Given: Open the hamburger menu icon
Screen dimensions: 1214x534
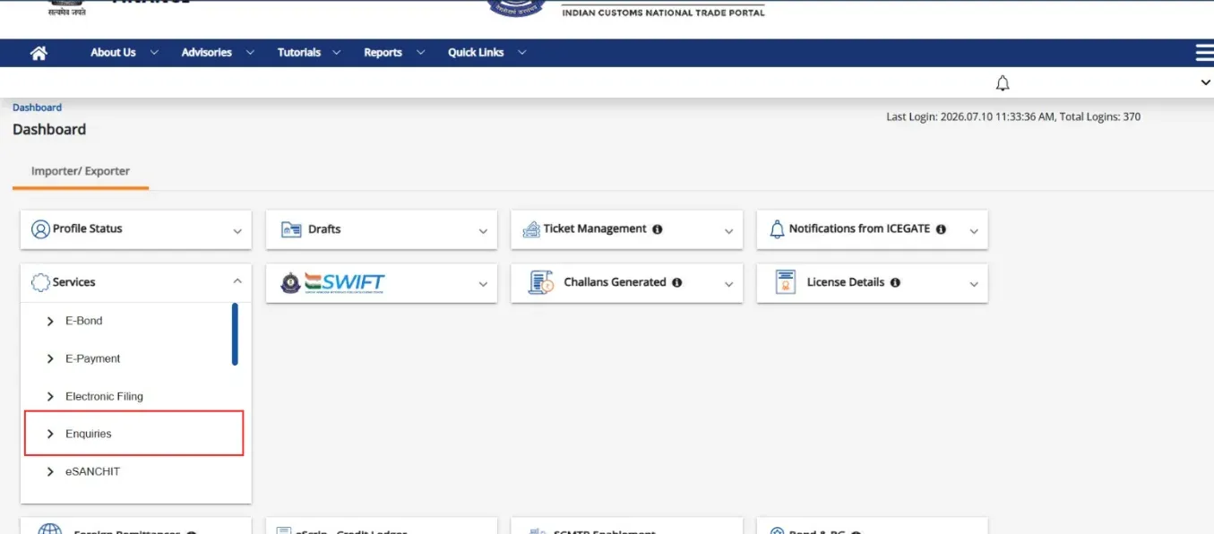Looking at the screenshot, I should pyautogui.click(x=1205, y=53).
